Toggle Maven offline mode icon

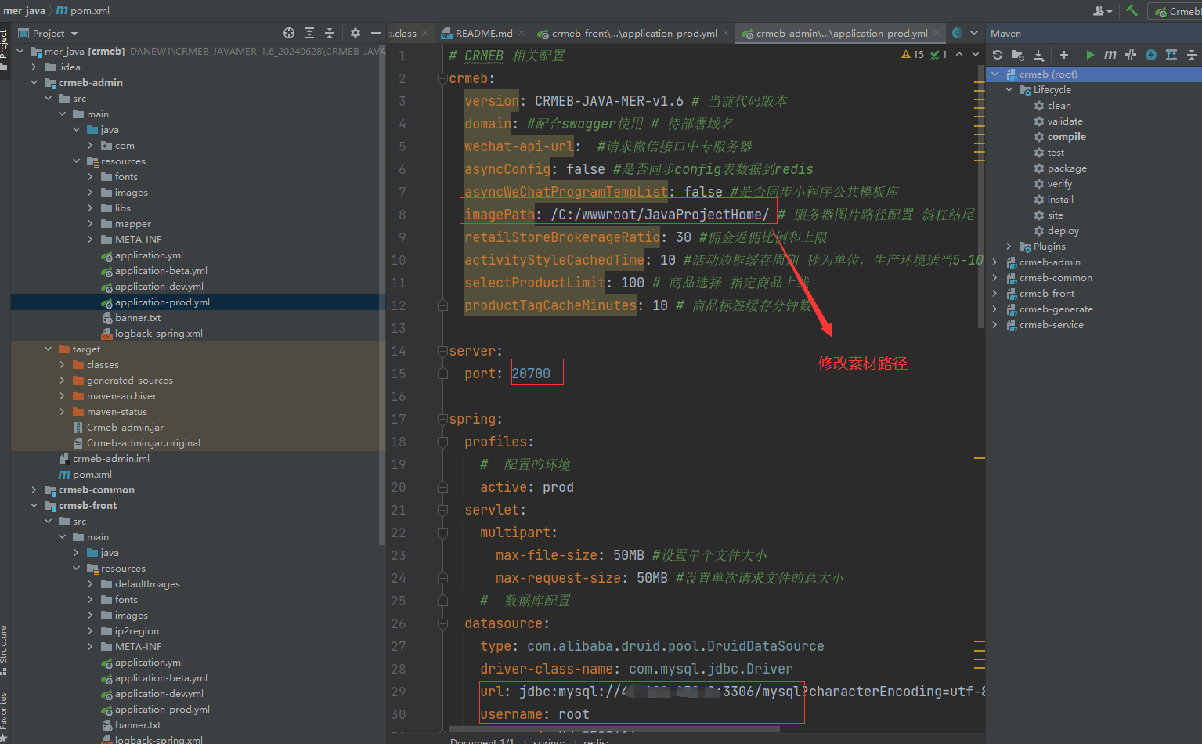(x=1131, y=55)
